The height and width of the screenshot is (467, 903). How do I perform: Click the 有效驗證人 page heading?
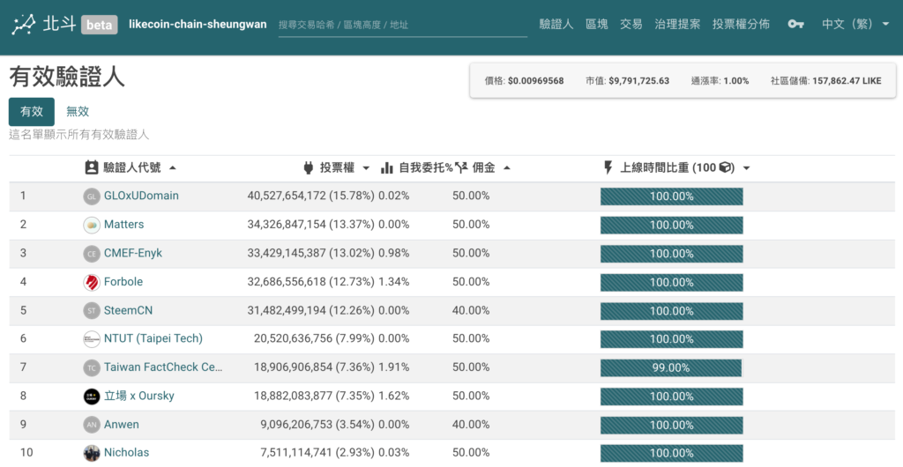click(67, 77)
